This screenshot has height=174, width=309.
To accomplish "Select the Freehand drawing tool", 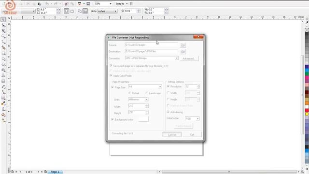I will 3,42.
